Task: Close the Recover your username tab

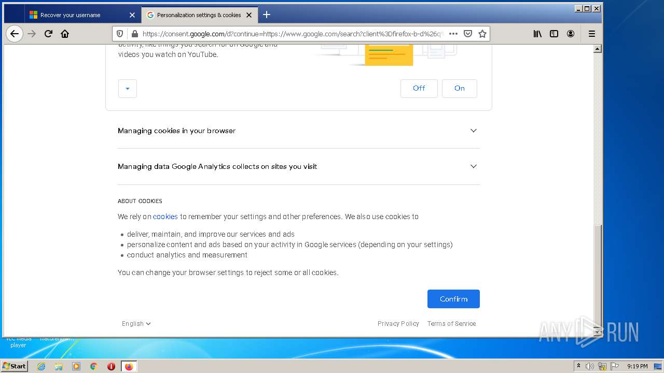Action: [132, 15]
